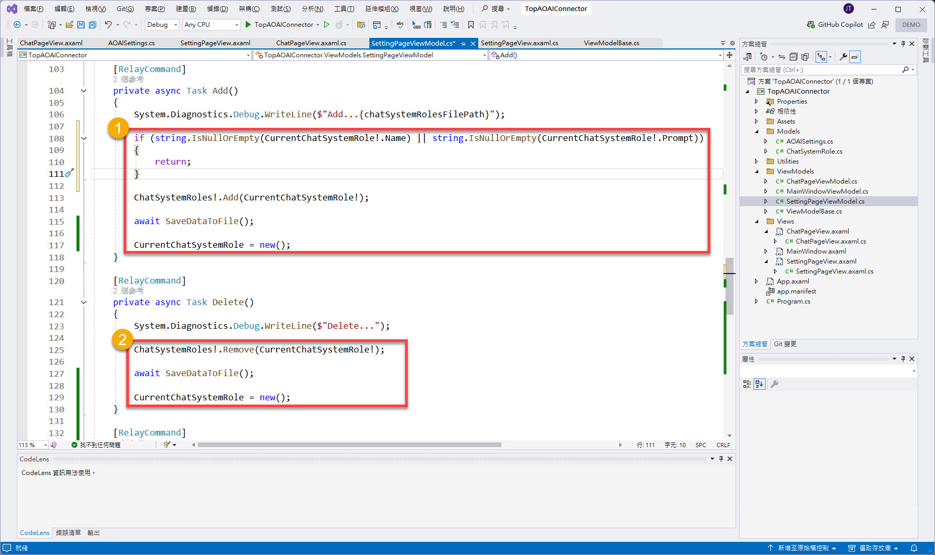Collapse the Add() method at line 104
The height and width of the screenshot is (555, 935).
click(84, 91)
